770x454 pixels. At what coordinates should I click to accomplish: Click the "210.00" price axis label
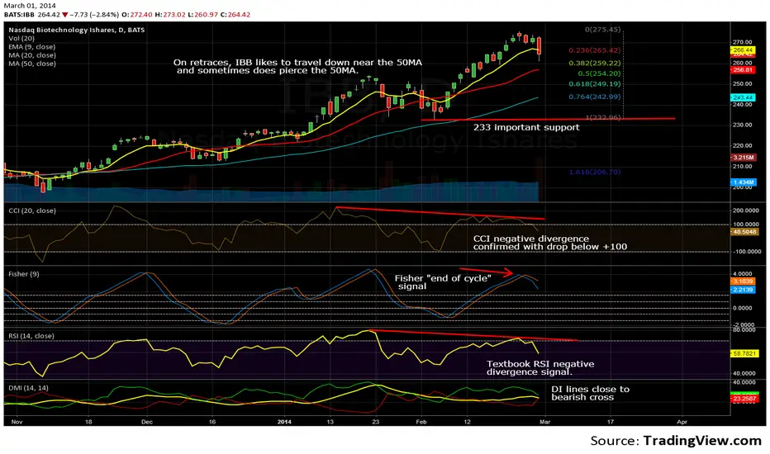[x=743, y=167]
